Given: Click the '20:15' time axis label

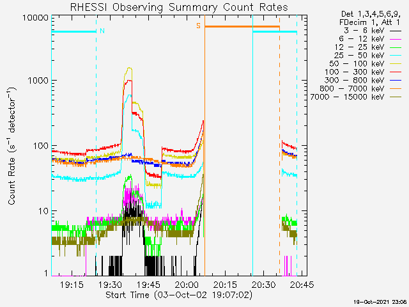Looking at the screenshot, I should click(x=225, y=285).
